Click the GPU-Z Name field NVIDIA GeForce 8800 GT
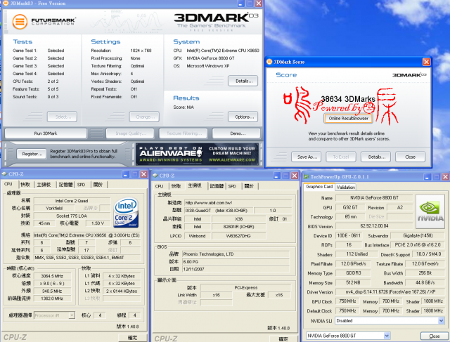450x342 pixels. point(374,197)
